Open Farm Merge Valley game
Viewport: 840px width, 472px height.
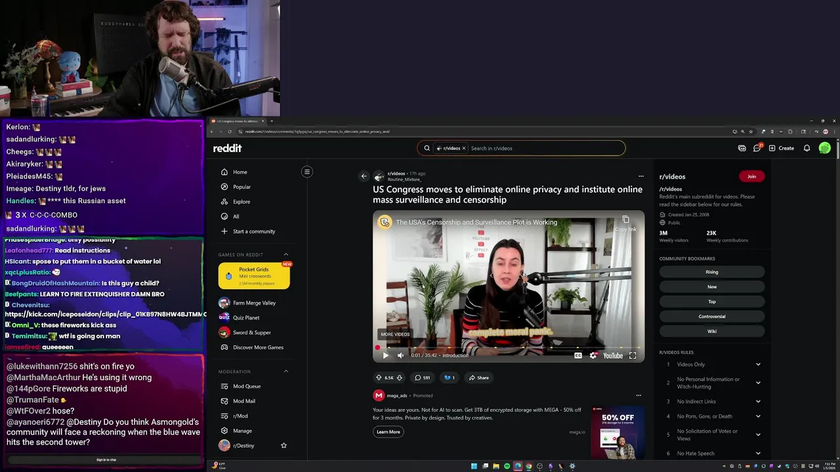255,303
